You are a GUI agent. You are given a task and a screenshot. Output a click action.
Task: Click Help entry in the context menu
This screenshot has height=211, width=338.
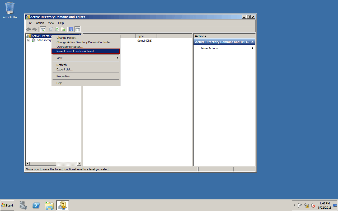[86, 83]
